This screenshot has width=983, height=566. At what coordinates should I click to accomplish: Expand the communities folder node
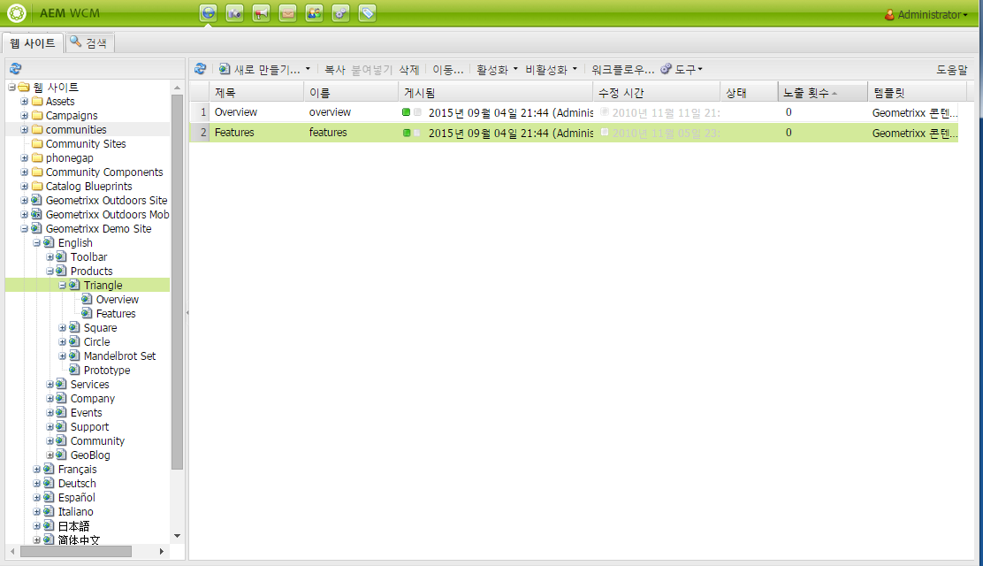[x=25, y=130]
